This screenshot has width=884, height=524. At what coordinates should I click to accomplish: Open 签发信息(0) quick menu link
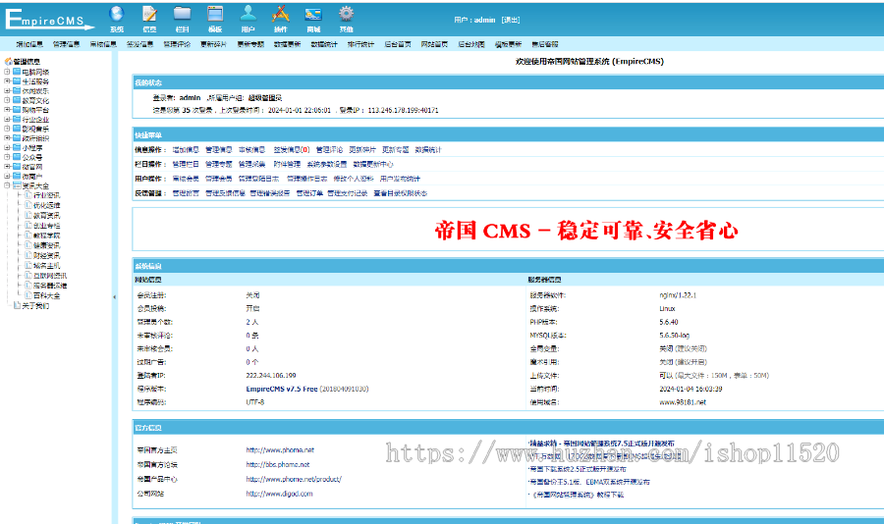292,150
